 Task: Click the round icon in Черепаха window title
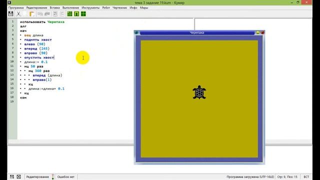point(136,32)
